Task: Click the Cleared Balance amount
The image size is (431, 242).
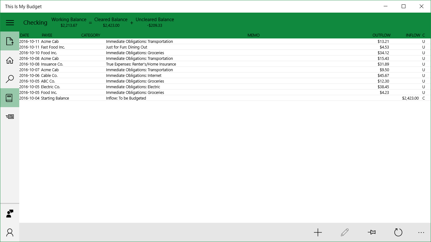Action: point(111,25)
